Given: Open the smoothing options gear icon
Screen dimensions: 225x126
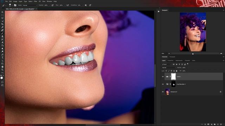Looking at the screenshot, I should [86, 5].
